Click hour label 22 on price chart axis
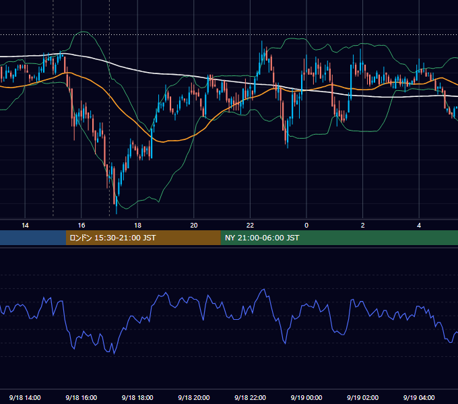Viewport: 458px width, 404px height. (x=250, y=226)
